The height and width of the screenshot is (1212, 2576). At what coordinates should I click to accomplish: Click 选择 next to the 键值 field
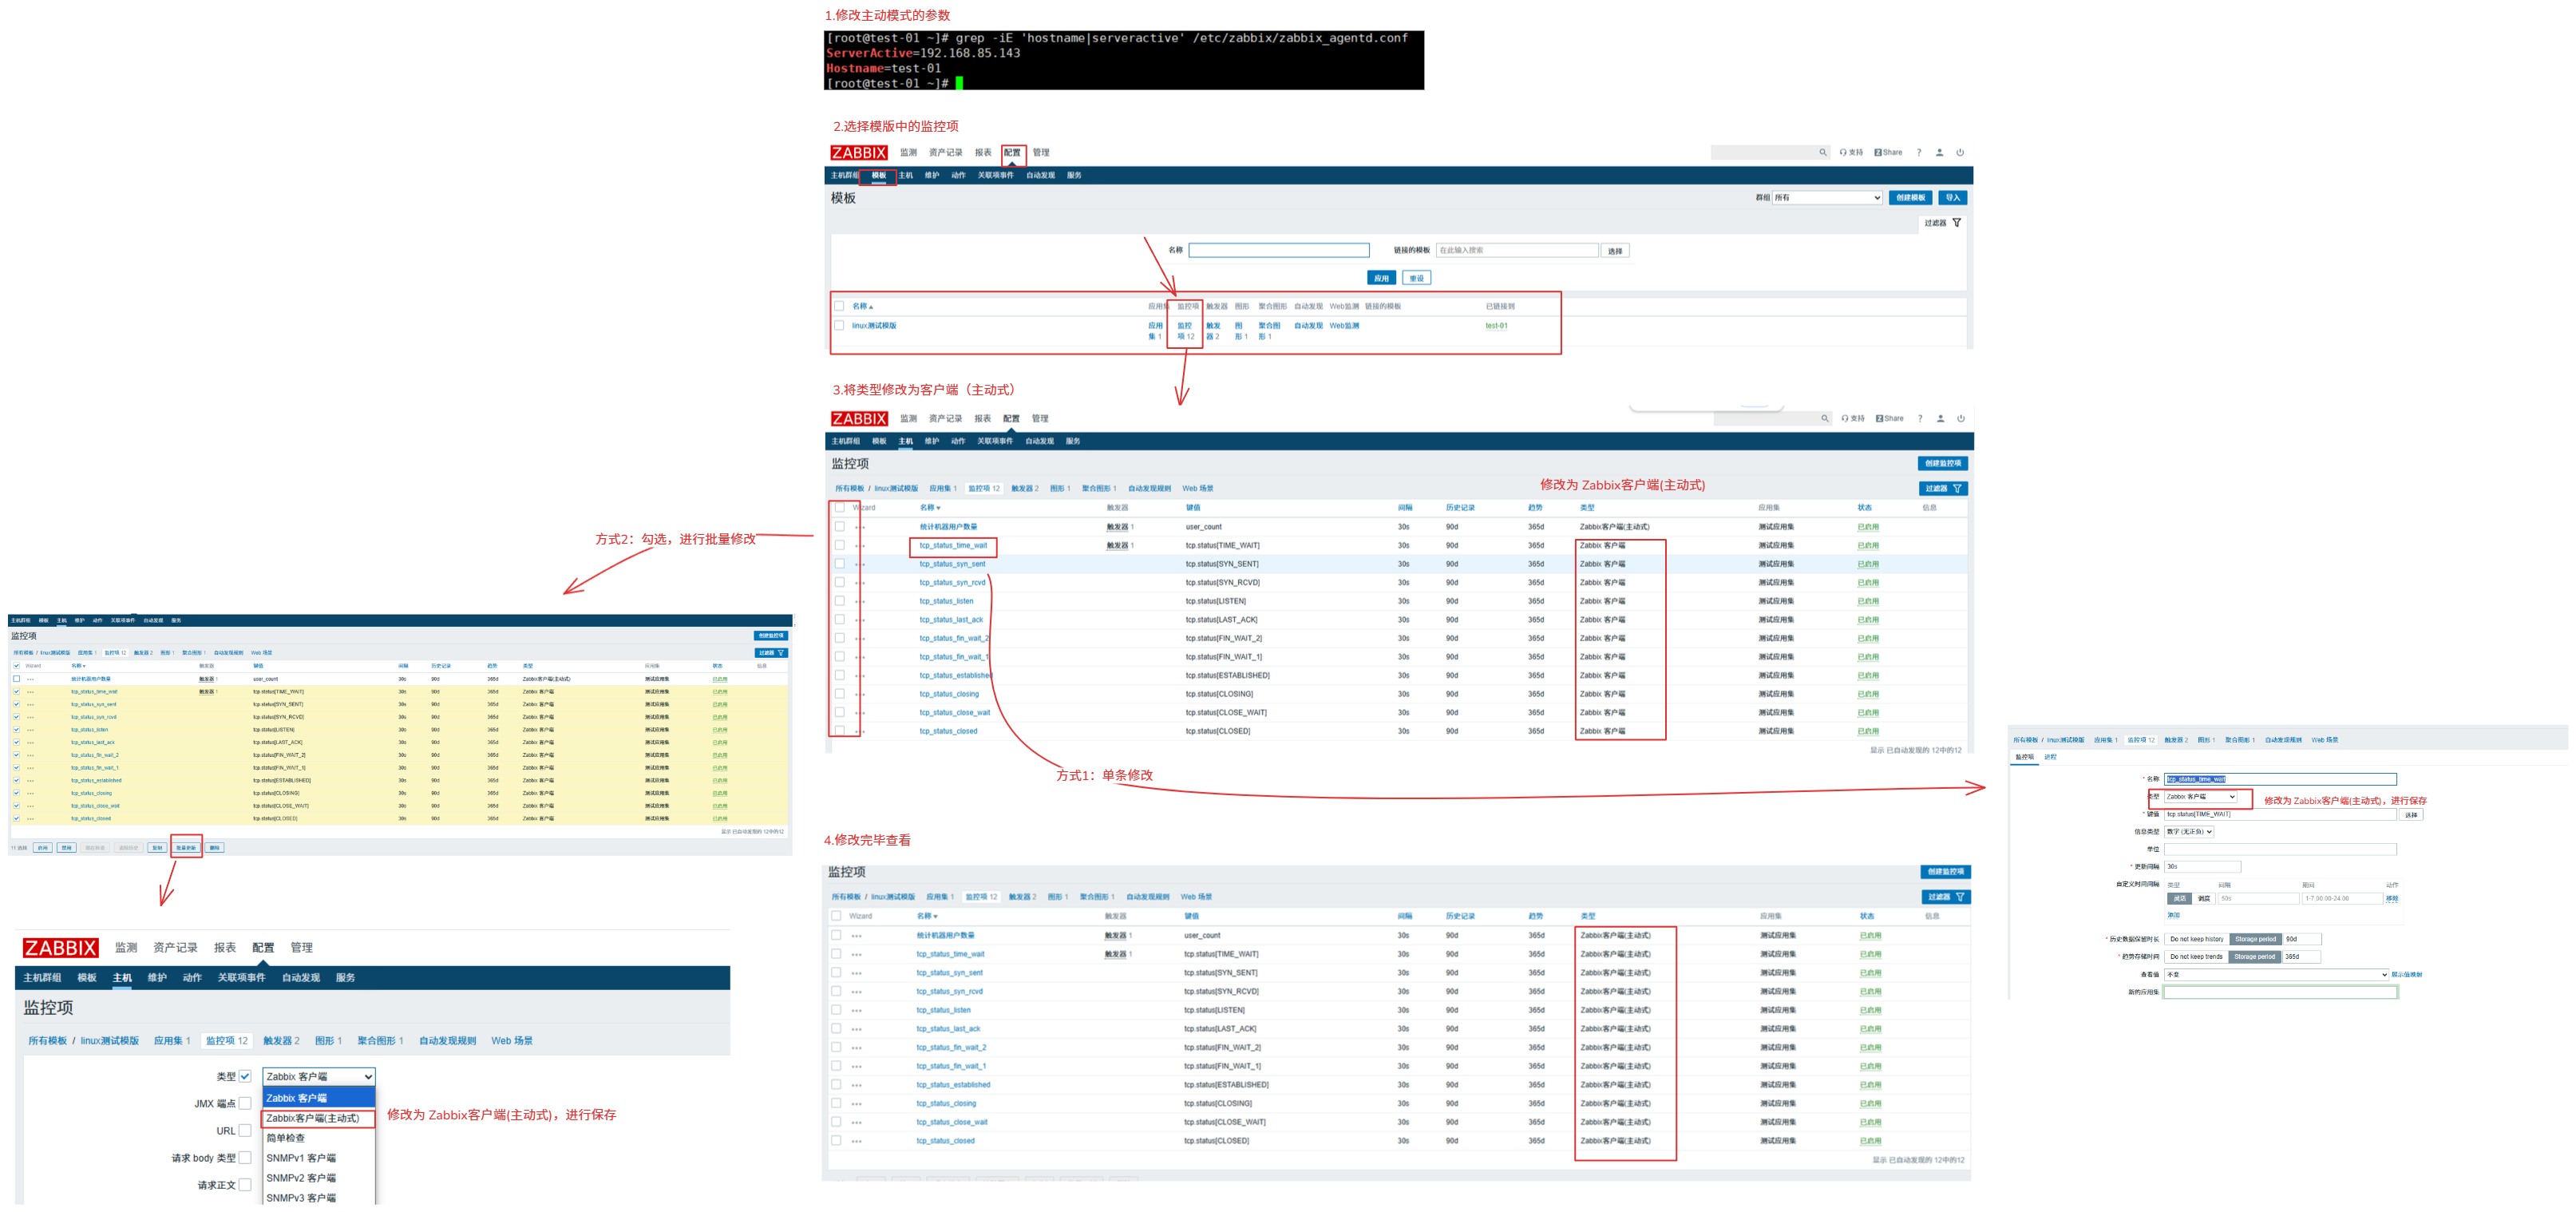tap(2411, 815)
